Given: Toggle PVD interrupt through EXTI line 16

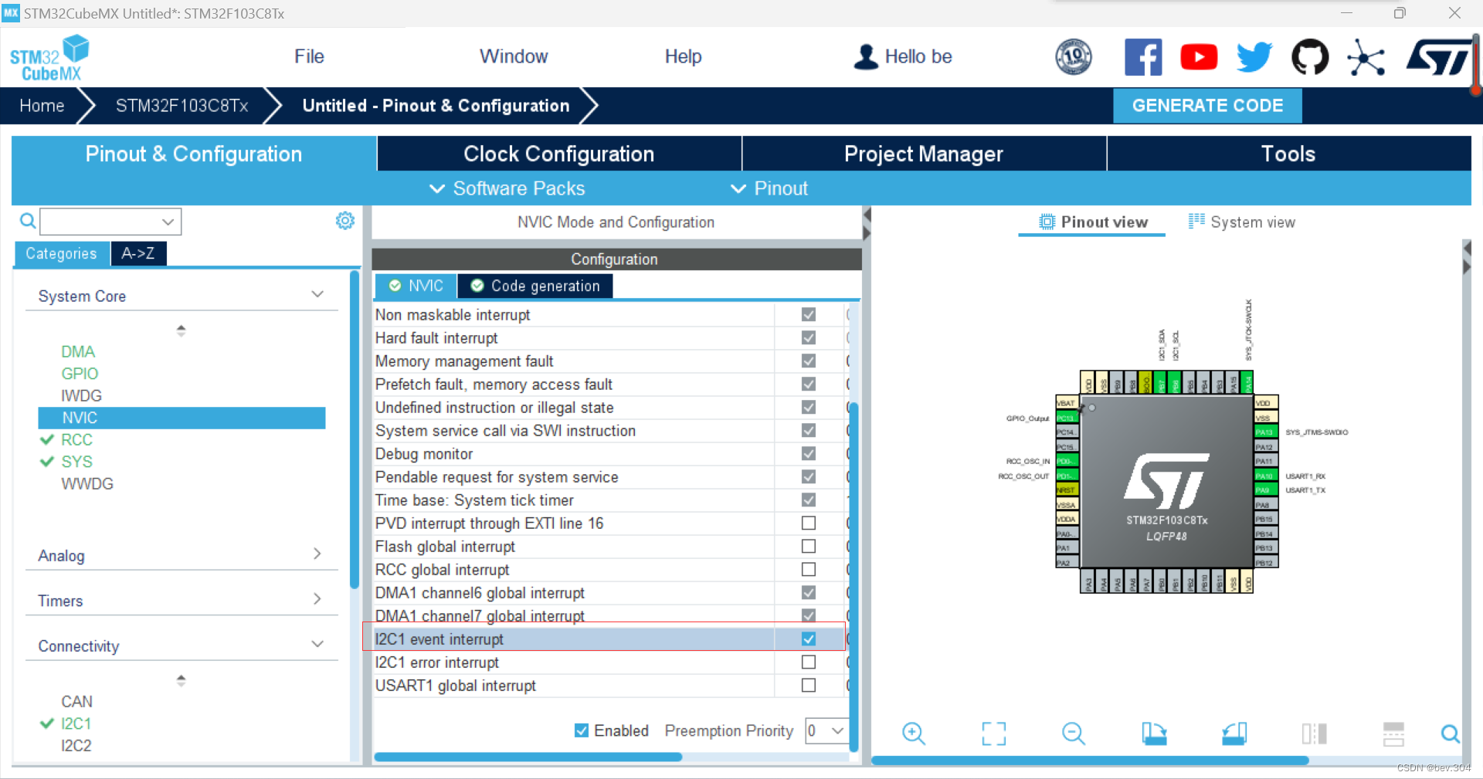Looking at the screenshot, I should click(x=809, y=523).
